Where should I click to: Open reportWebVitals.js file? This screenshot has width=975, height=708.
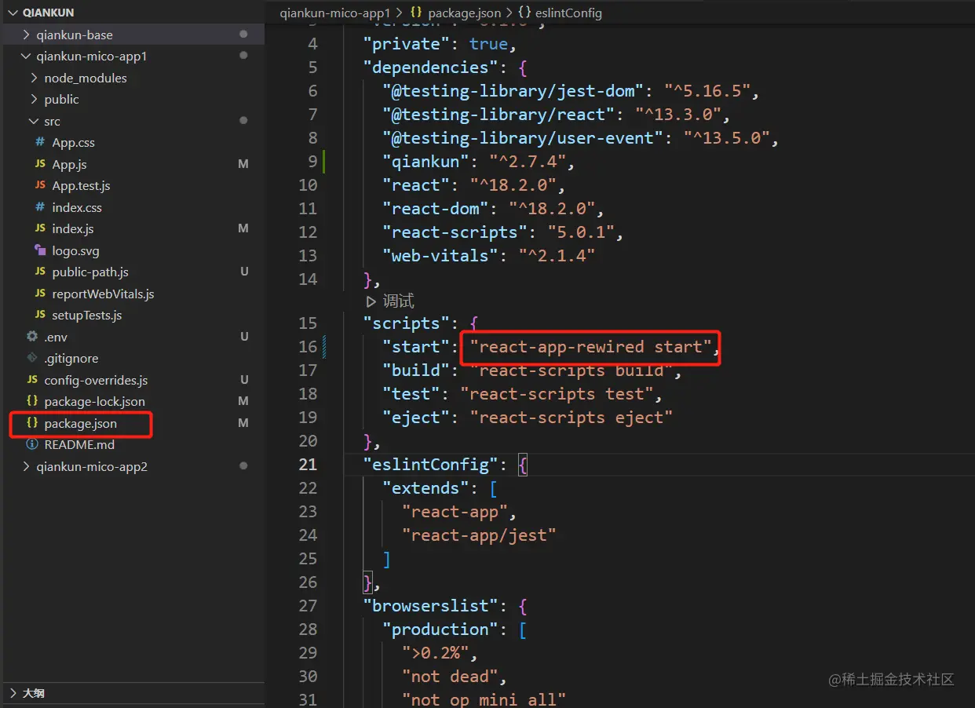point(103,294)
